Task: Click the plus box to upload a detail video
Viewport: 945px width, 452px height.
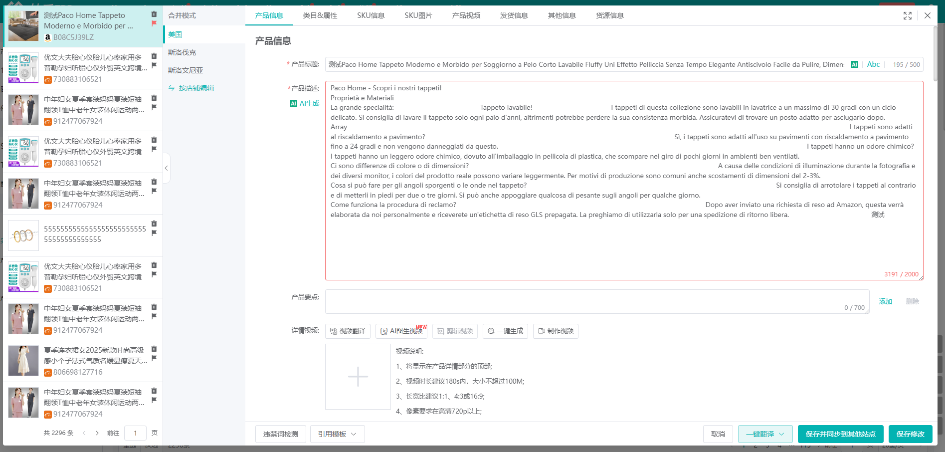Action: (358, 377)
